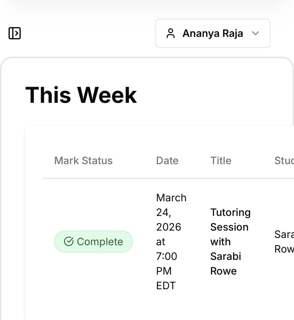
Task: Click Sarabi Rowe name in session title
Action: point(225,263)
